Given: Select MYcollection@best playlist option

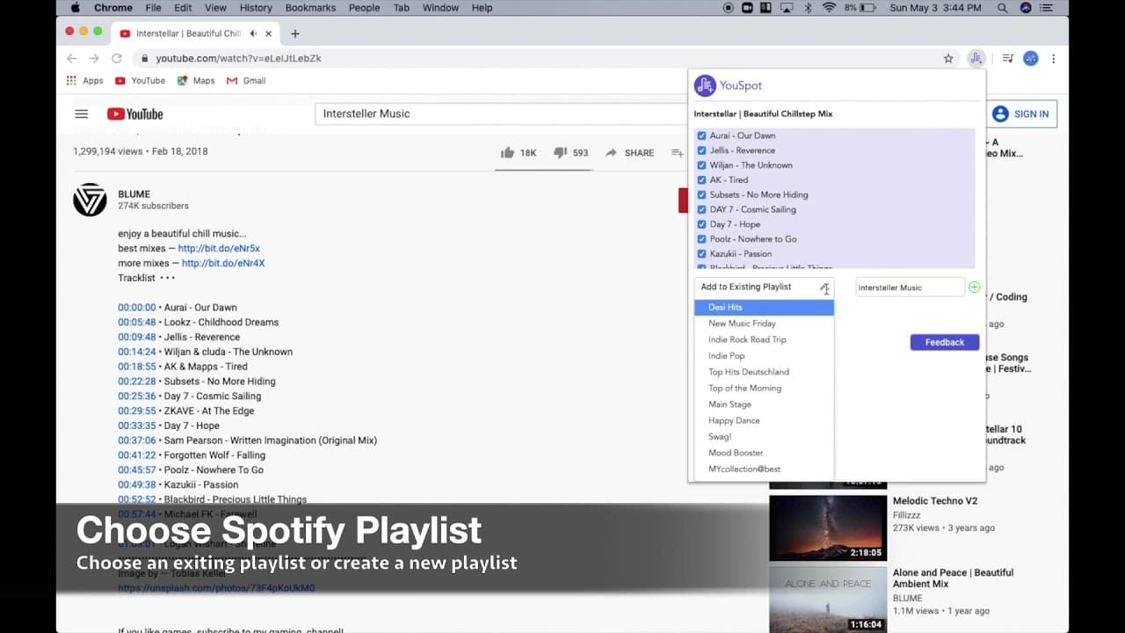Looking at the screenshot, I should 764,469.
